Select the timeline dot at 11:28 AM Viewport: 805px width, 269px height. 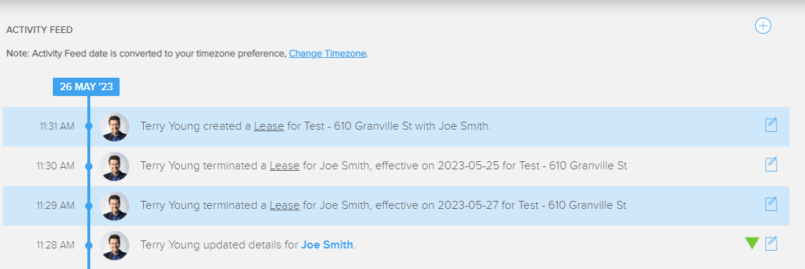click(x=88, y=246)
